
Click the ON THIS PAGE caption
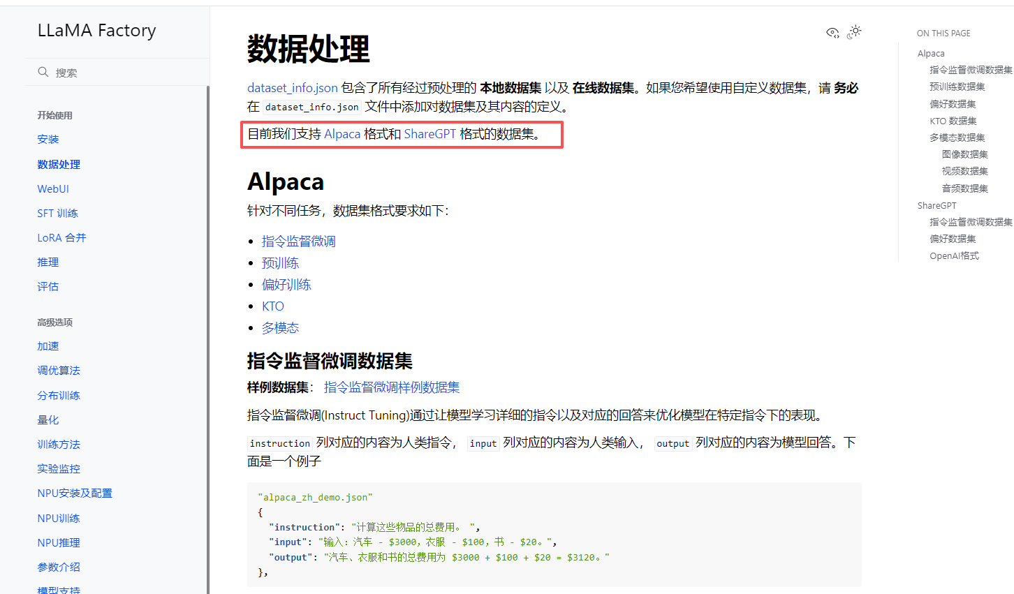click(x=943, y=34)
